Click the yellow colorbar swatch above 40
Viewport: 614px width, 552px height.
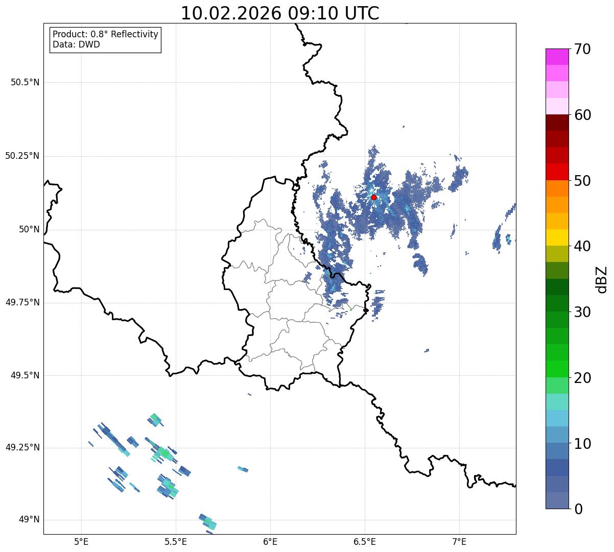coord(557,237)
